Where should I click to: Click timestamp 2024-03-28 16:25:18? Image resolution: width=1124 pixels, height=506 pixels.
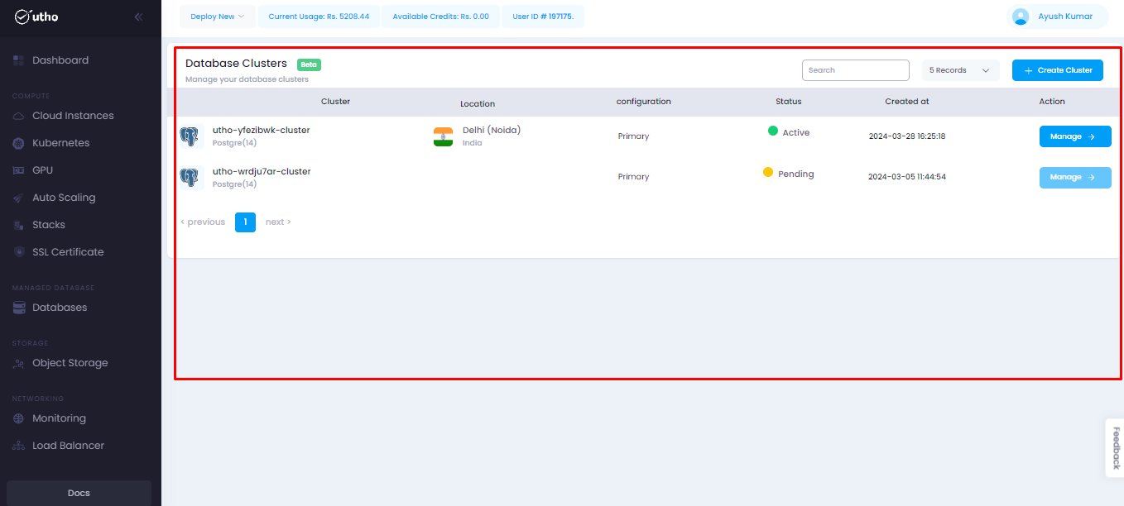pos(907,136)
